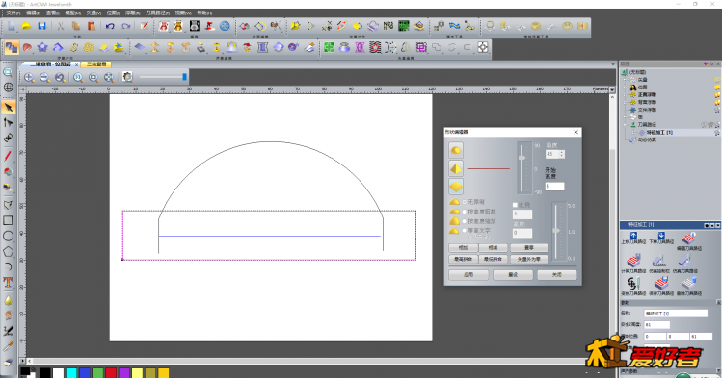This screenshot has width=722, height=378.
Task: Click the Zoom Out magnifier icon
Action: click(44, 77)
